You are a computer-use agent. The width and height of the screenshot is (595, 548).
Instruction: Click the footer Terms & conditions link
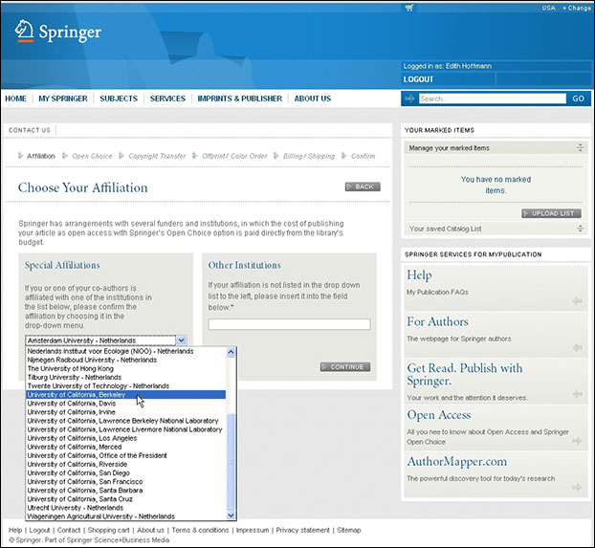tap(200, 530)
